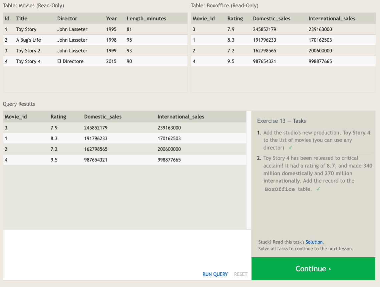Click the Query Results scrollbar
The width and height of the screenshot is (380, 287).
[249, 170]
